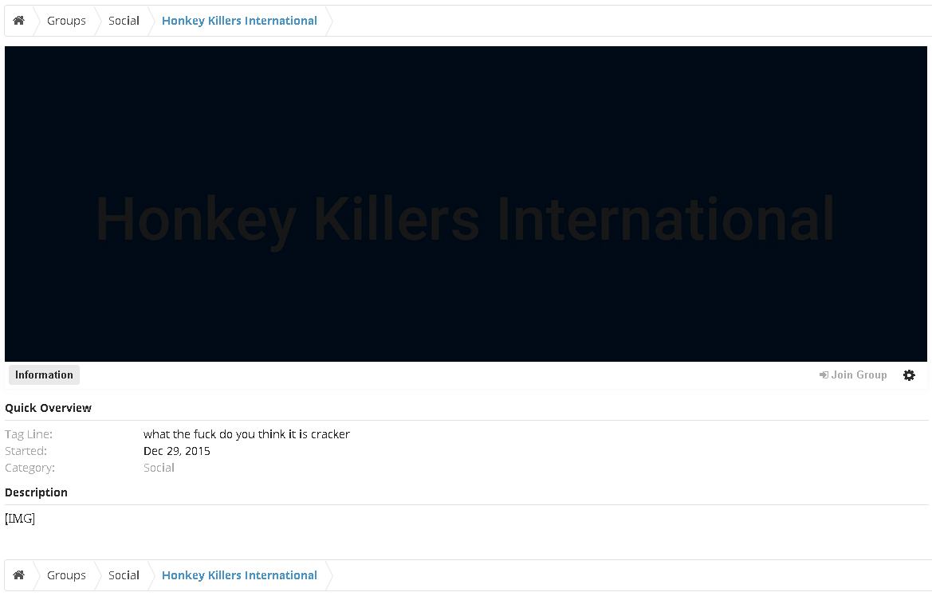Open group name link in top breadcrumb
The width and height of the screenshot is (932, 600).
tap(239, 21)
